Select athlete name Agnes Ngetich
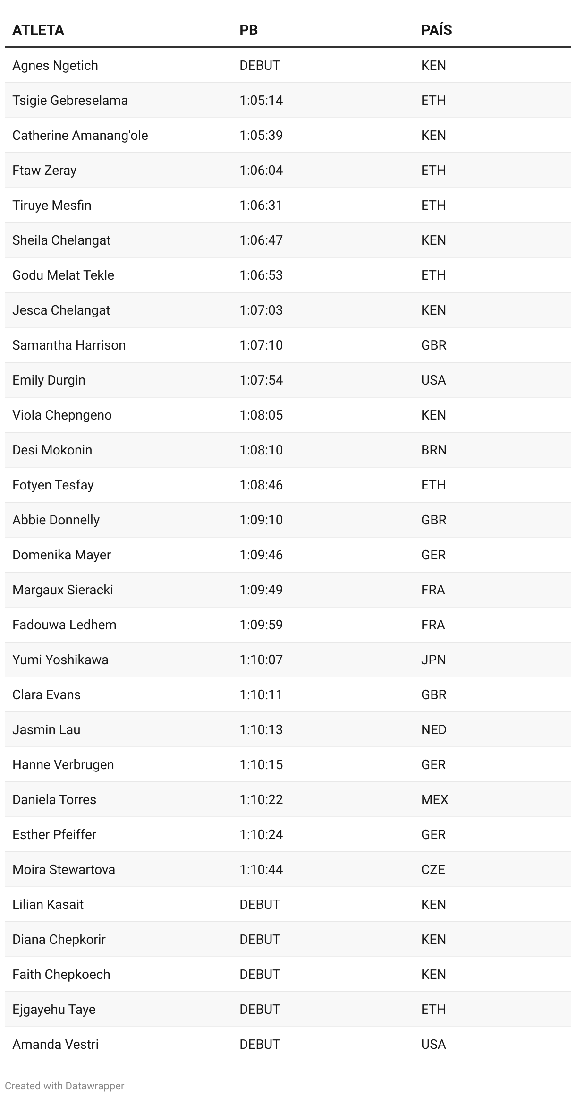The width and height of the screenshot is (576, 1097). coord(55,66)
